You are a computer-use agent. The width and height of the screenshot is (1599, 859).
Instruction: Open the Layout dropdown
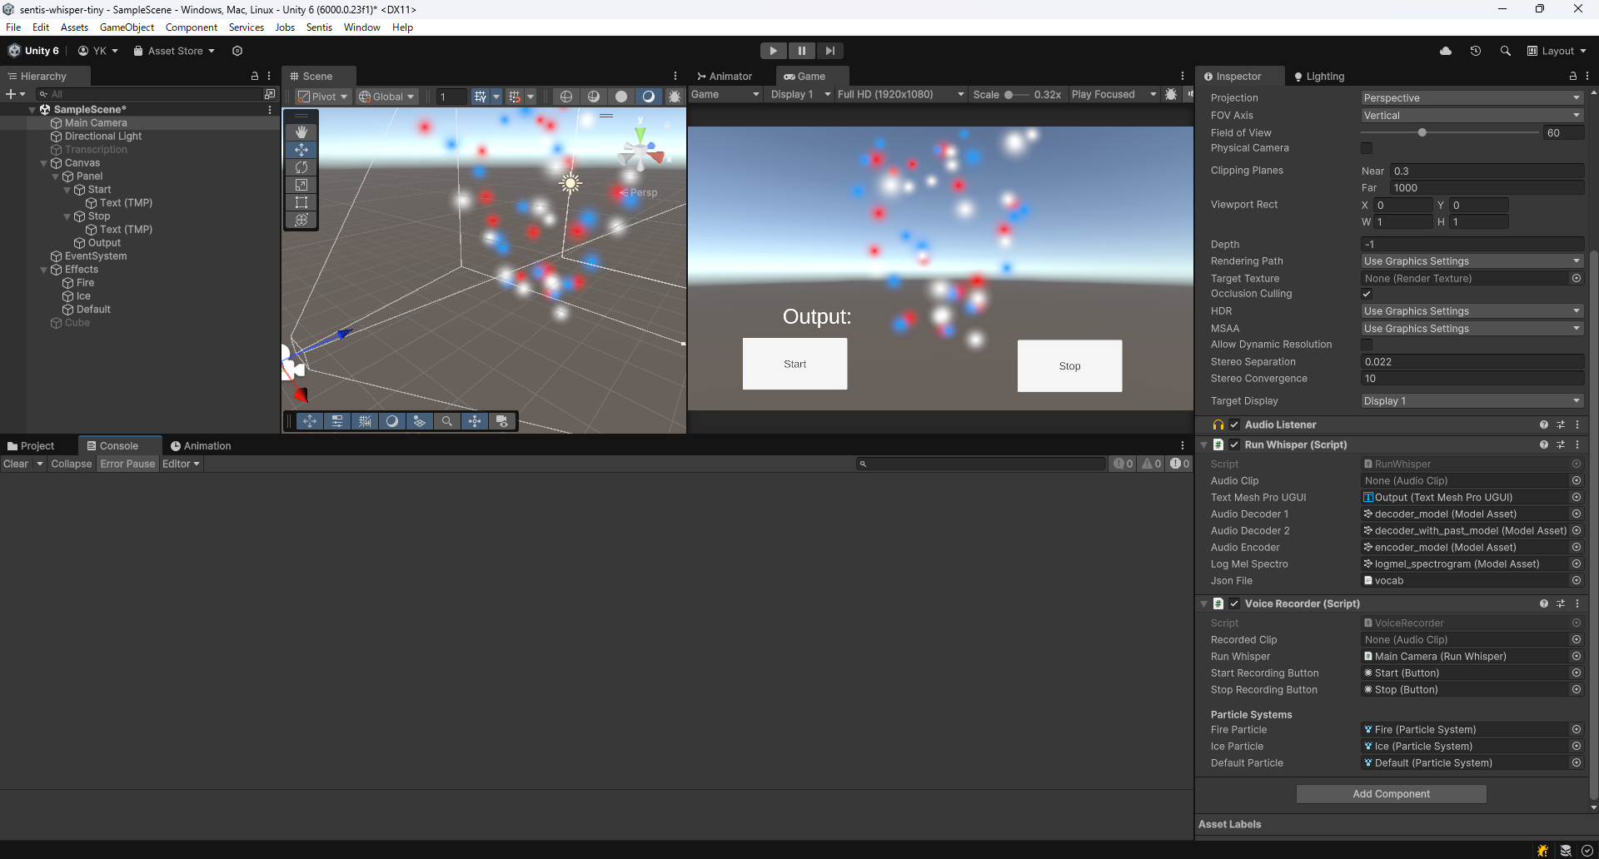(1557, 51)
